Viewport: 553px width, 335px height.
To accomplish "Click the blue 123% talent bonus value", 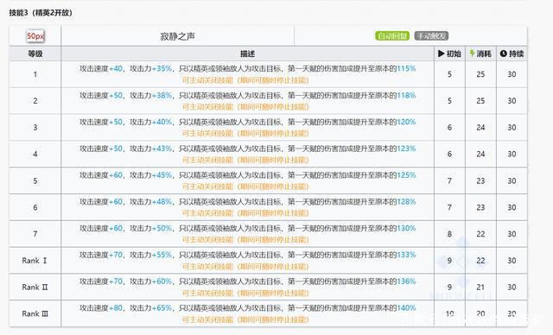I will coord(406,149).
